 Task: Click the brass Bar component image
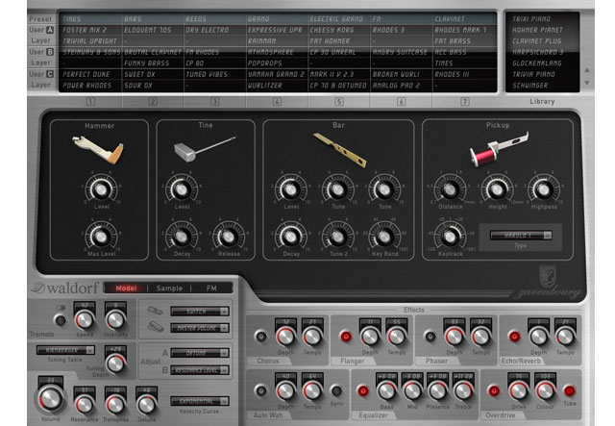(339, 150)
